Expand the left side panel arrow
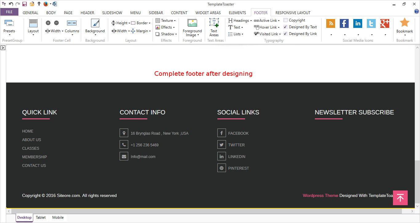The height and width of the screenshot is (223, 420). 2,48
